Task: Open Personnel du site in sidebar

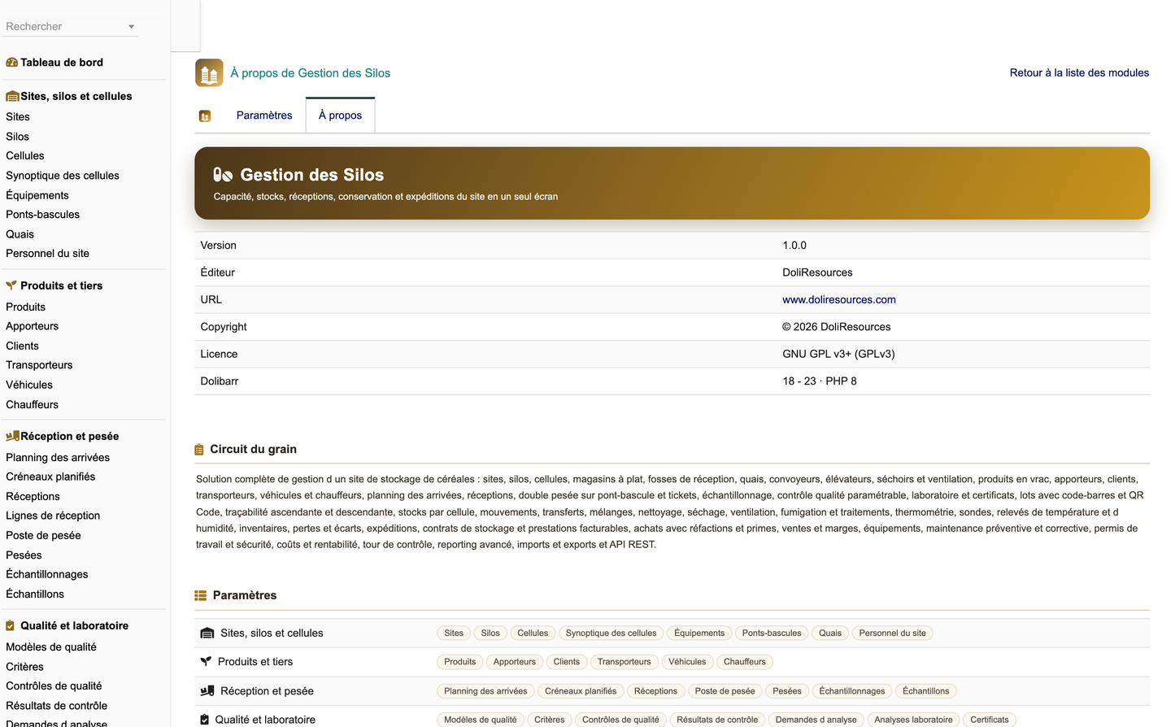Action: pos(48,254)
